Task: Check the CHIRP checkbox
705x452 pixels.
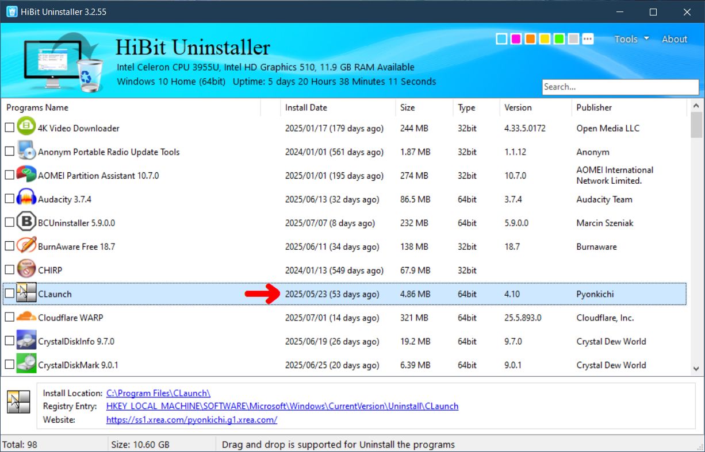Action: [9, 270]
